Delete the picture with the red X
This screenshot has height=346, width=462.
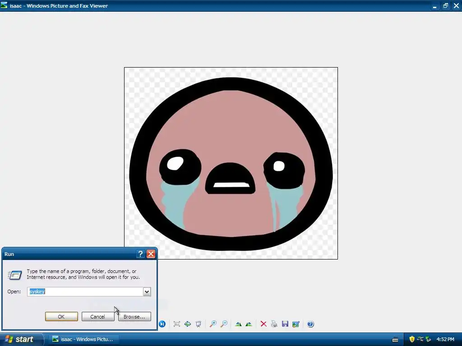click(263, 324)
